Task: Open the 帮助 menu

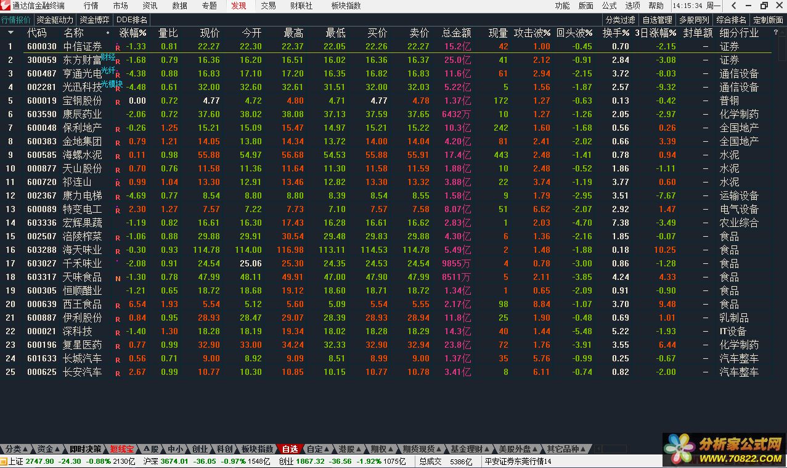Action: [656, 6]
